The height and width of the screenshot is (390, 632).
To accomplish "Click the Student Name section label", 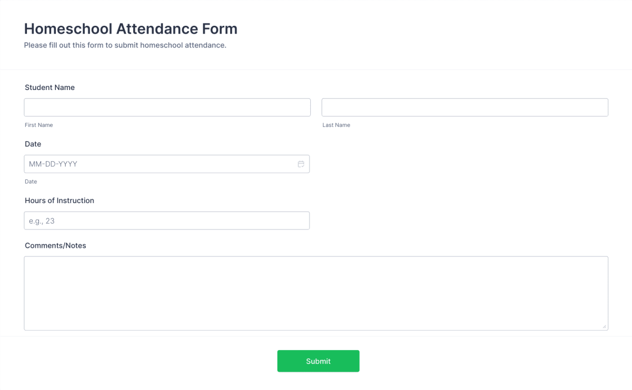I will [x=50, y=87].
